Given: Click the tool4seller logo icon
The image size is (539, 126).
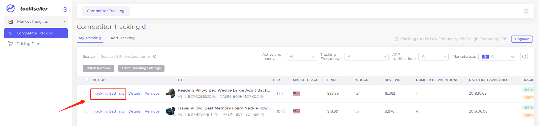Looking at the screenshot, I should (11, 9).
